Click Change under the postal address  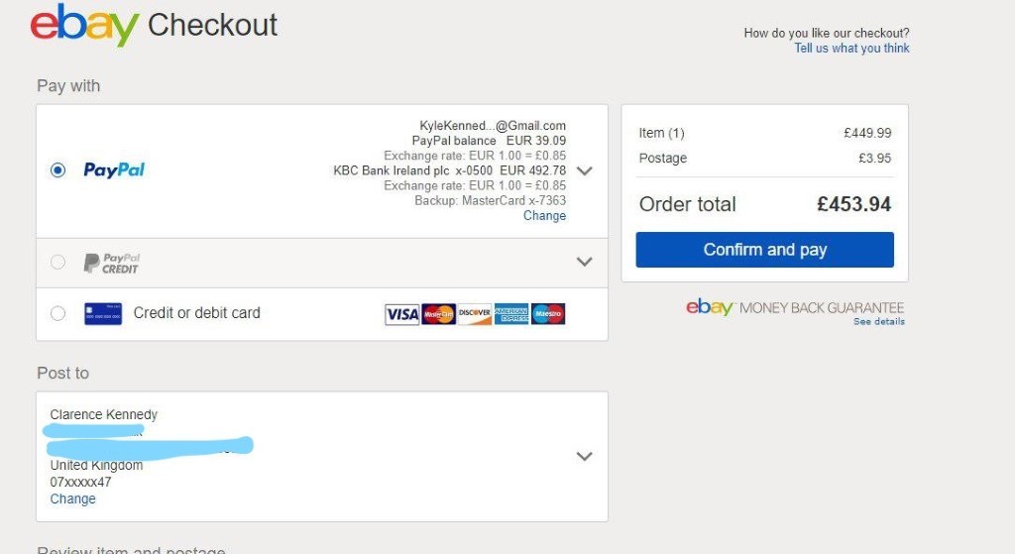pos(73,499)
